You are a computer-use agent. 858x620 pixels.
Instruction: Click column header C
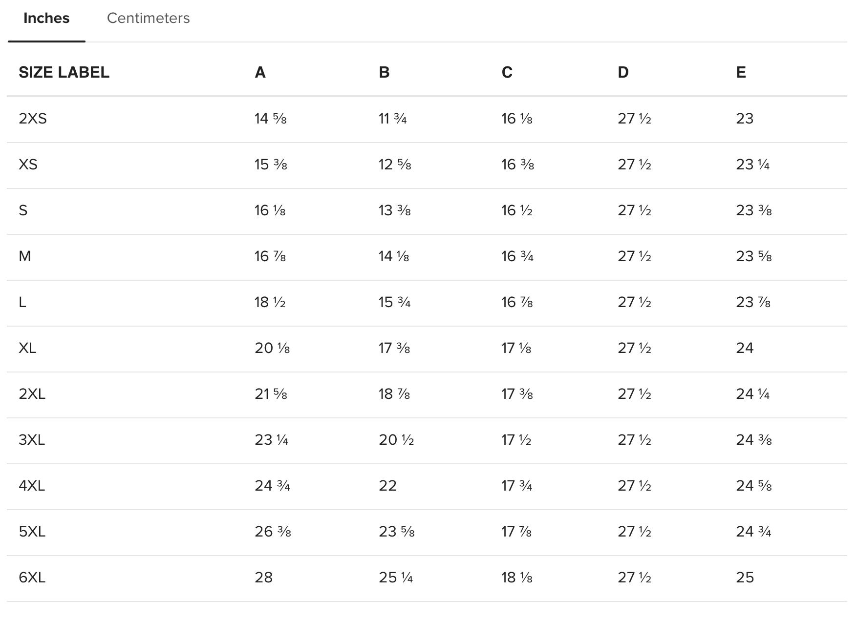click(x=507, y=72)
